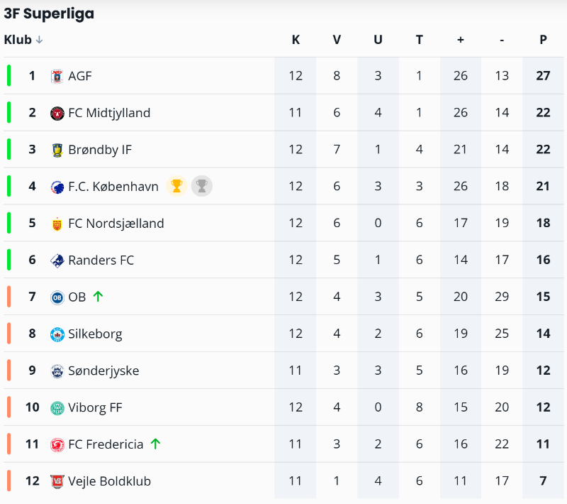Open the Viborg FF team link

[x=95, y=407]
